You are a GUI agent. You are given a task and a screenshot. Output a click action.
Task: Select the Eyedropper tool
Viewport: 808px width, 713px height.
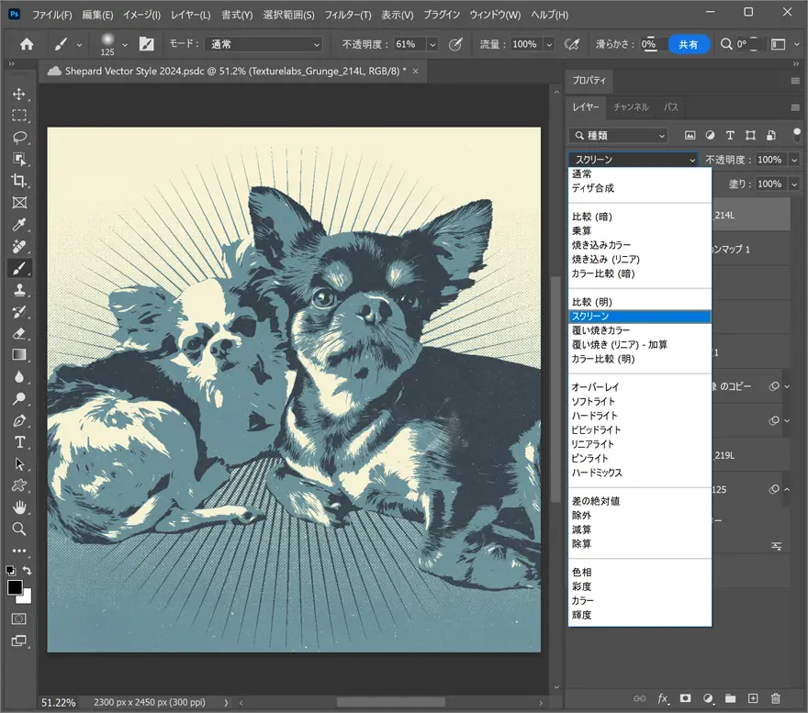pos(19,224)
